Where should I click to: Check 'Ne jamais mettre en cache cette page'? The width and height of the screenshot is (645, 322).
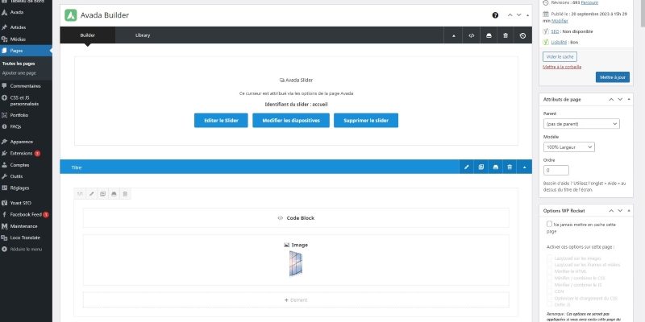(549, 224)
